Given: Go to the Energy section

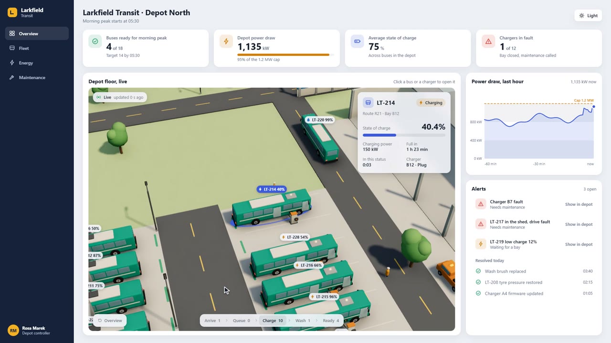Looking at the screenshot, I should tap(37, 63).
